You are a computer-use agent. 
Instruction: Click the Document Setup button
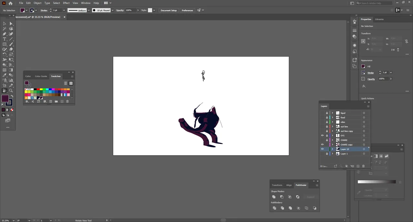[169, 10]
